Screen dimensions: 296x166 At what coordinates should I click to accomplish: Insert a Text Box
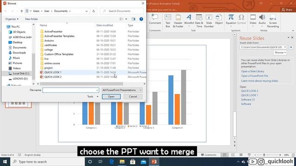click(168, 21)
